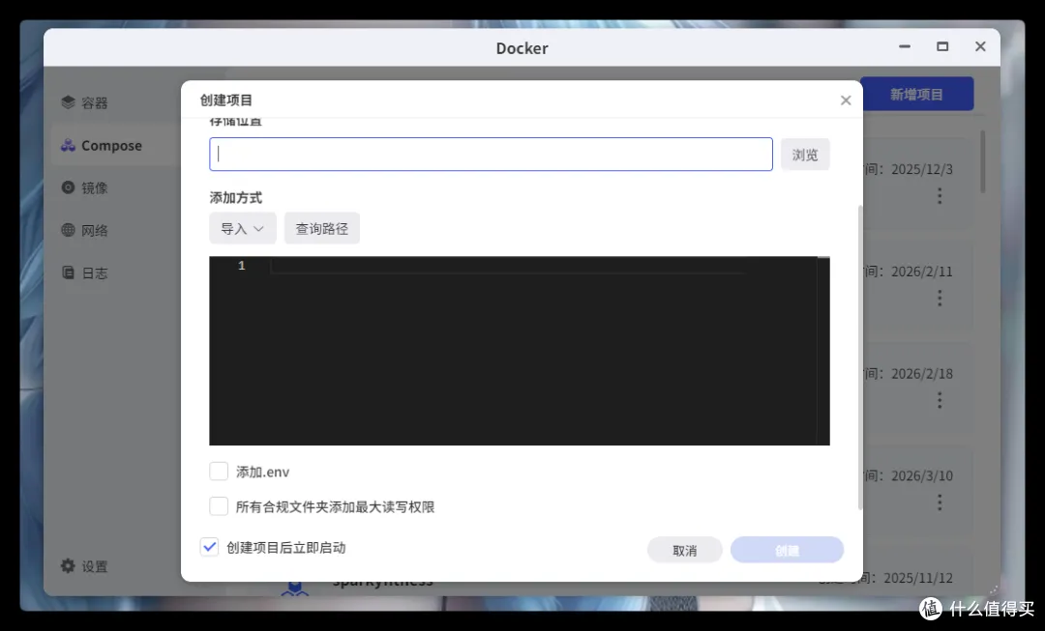
Task: Check 所有合规文件夹添加最大读写权限 option
Action: 219,506
